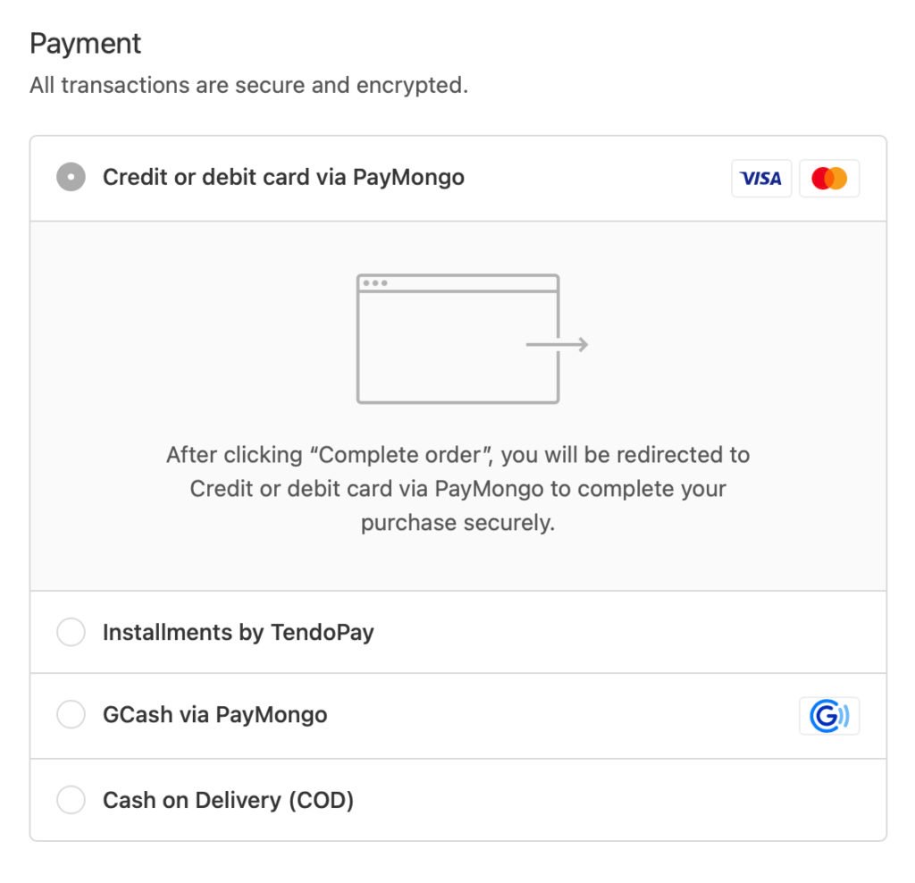
Task: Pick the Cash on Delivery radio button
Action: point(71,800)
